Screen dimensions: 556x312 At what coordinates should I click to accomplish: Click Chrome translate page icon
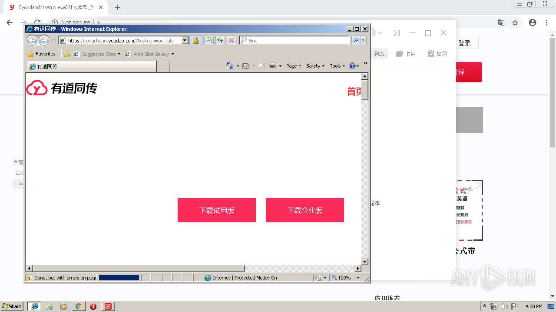(x=501, y=23)
